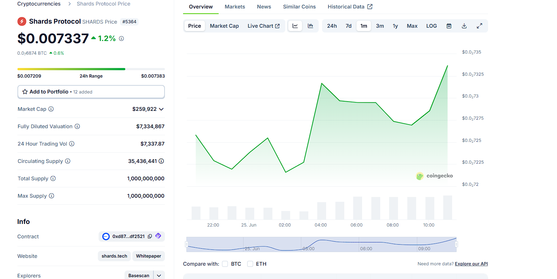Check the BTC compare checkbox

[x=225, y=264]
